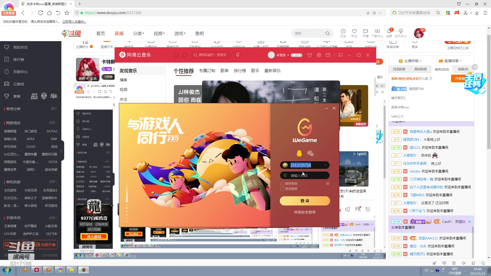Select 周活跃度 tab in chat panel
The image size is (491, 276).
(420, 69)
